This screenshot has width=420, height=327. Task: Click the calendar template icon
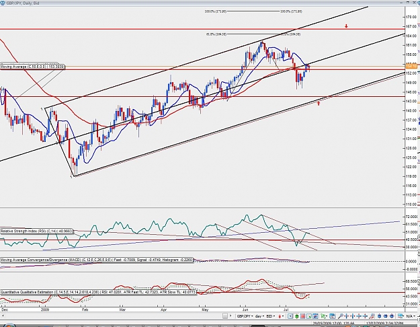[x=333, y=316]
